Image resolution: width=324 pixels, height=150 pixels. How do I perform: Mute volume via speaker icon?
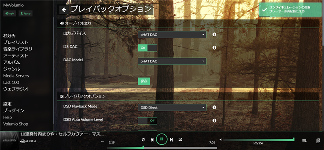click(220, 140)
